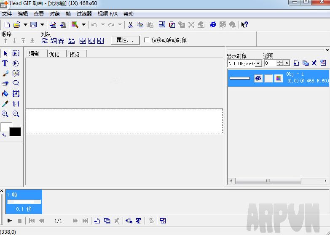Play the animation in the frame panel

tap(9, 221)
